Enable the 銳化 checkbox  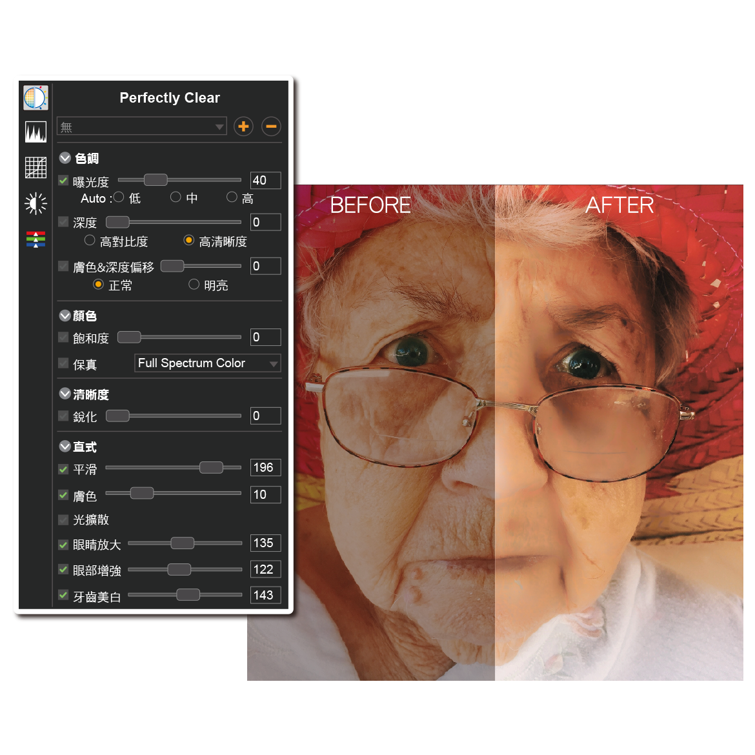pos(63,416)
